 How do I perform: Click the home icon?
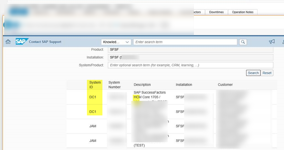pos(8,42)
